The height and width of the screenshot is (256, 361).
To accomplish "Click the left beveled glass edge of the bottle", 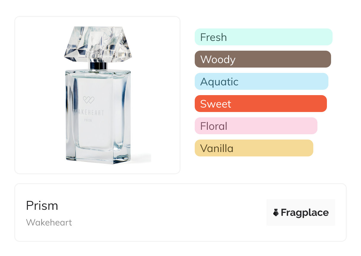I will pos(68,116).
